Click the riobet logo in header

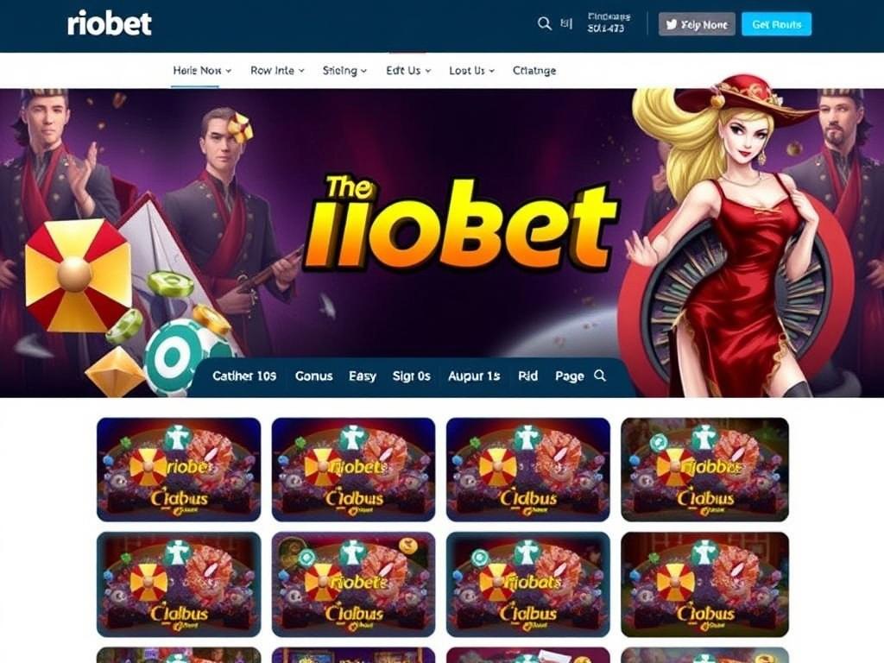coord(110,23)
